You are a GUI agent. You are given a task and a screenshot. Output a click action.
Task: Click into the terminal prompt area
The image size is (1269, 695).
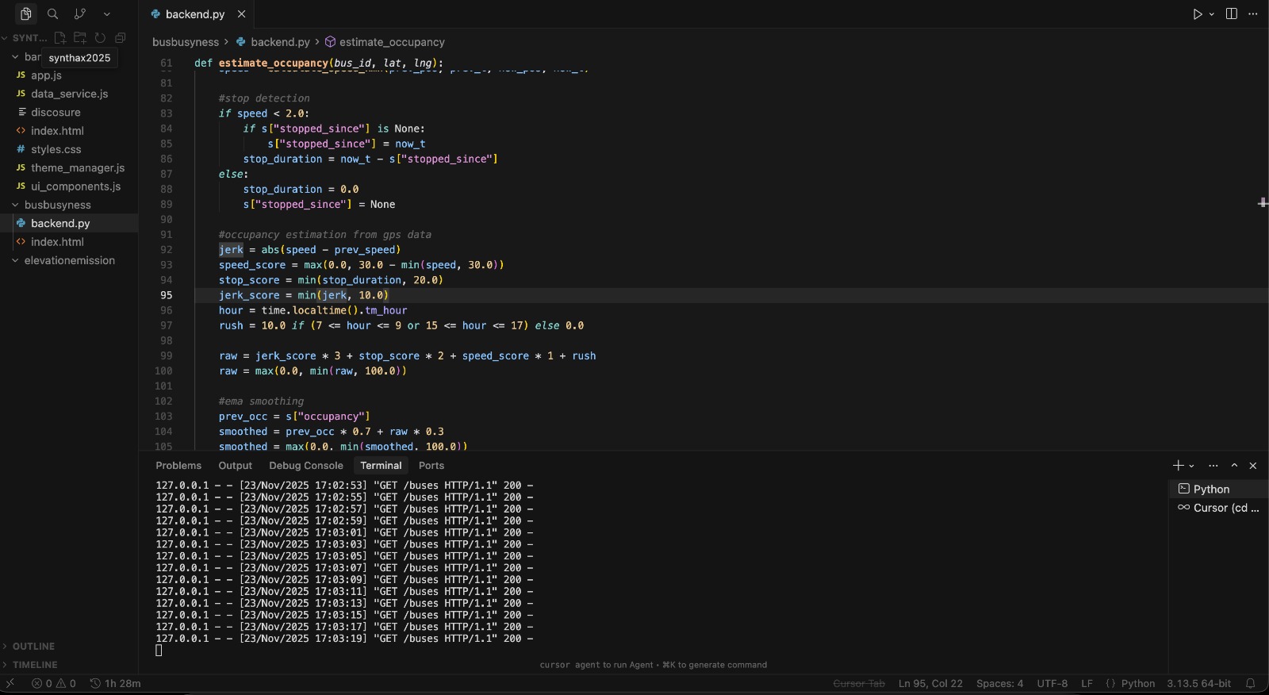159,651
